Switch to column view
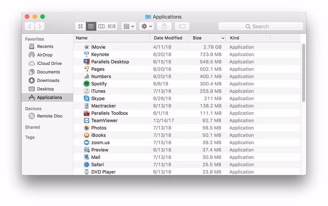Image resolution: width=328 pixels, height=206 pixels. click(101, 26)
